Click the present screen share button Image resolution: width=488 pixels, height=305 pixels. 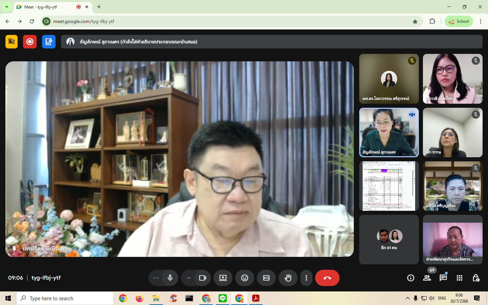[x=223, y=278]
